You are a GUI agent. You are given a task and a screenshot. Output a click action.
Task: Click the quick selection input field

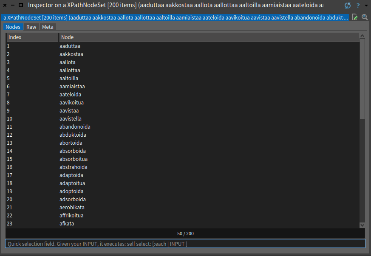tap(185, 244)
